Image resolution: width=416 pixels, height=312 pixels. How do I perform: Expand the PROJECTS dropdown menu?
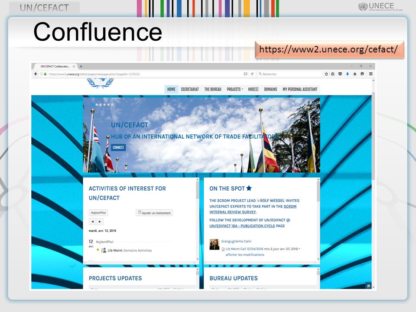click(x=235, y=89)
